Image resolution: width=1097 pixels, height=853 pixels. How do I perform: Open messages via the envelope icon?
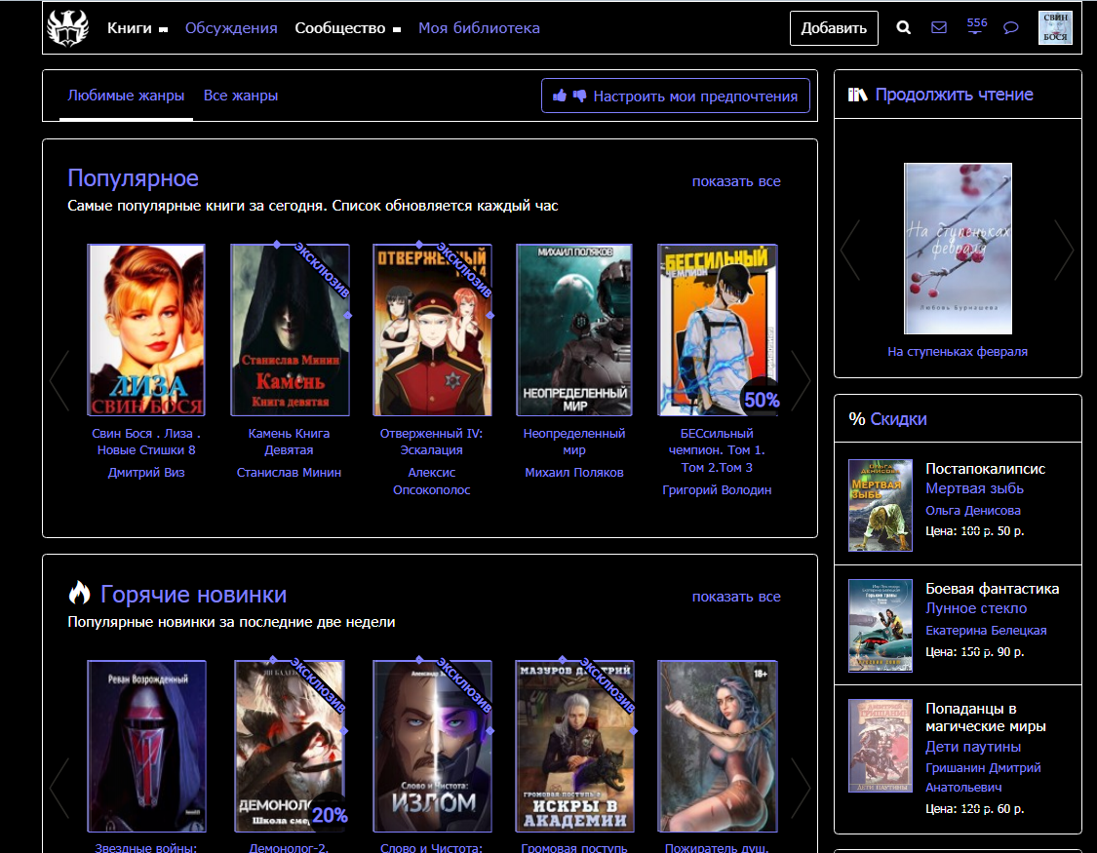coord(939,28)
